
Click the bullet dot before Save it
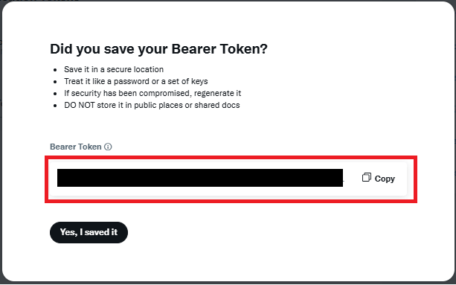tap(55, 70)
